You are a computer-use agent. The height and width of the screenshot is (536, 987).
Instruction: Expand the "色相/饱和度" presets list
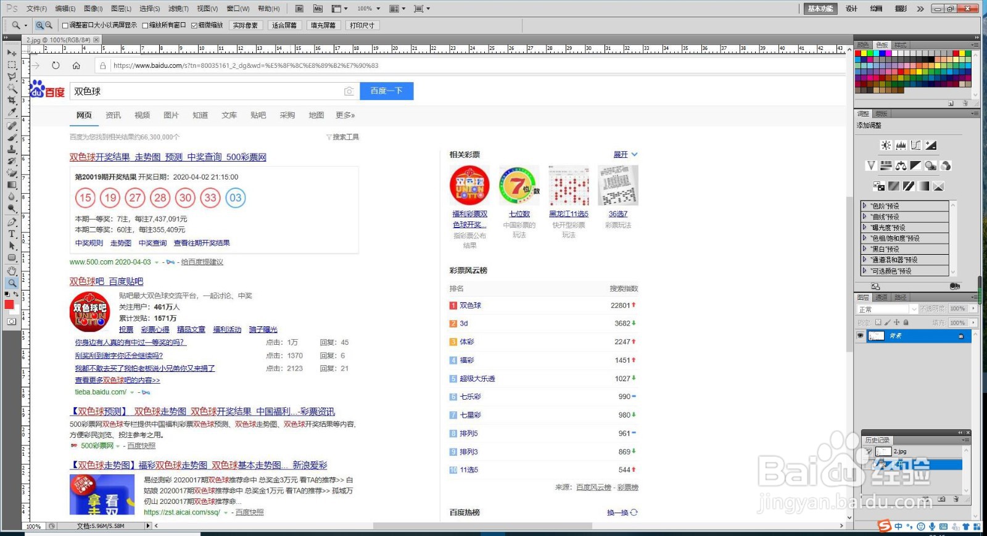865,238
